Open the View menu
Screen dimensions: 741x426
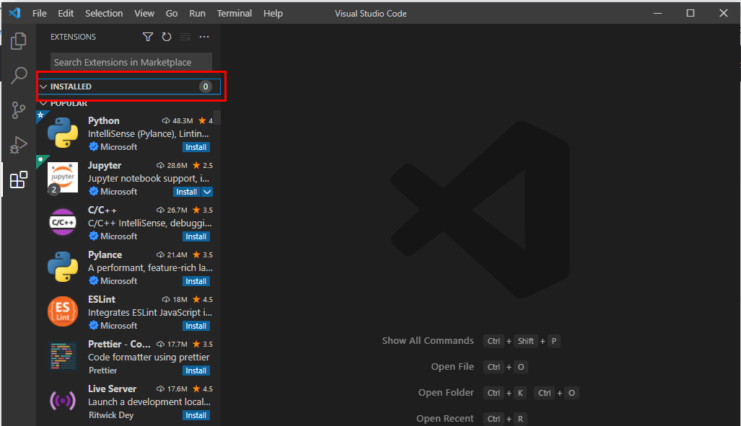pos(144,13)
